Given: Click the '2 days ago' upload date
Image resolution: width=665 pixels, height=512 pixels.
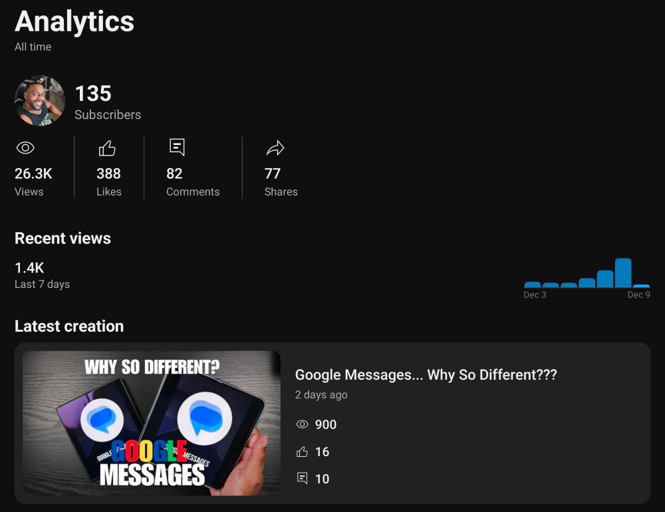Looking at the screenshot, I should (321, 395).
